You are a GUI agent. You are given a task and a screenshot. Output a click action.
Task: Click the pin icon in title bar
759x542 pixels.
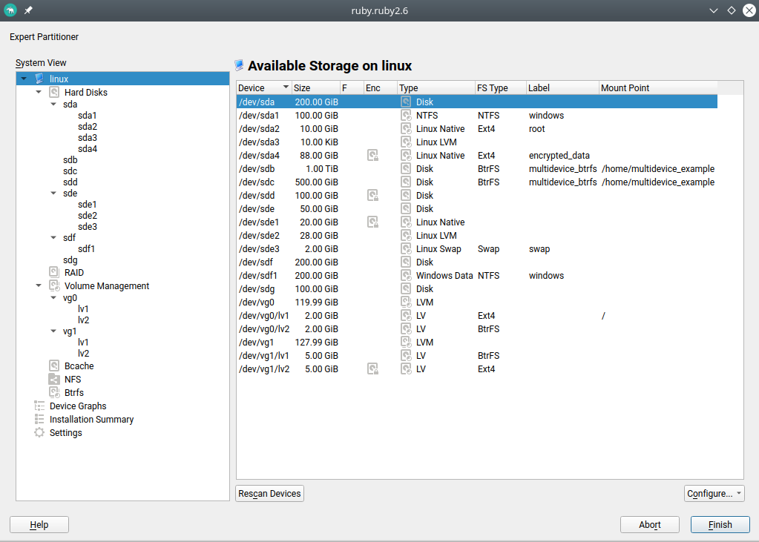28,10
